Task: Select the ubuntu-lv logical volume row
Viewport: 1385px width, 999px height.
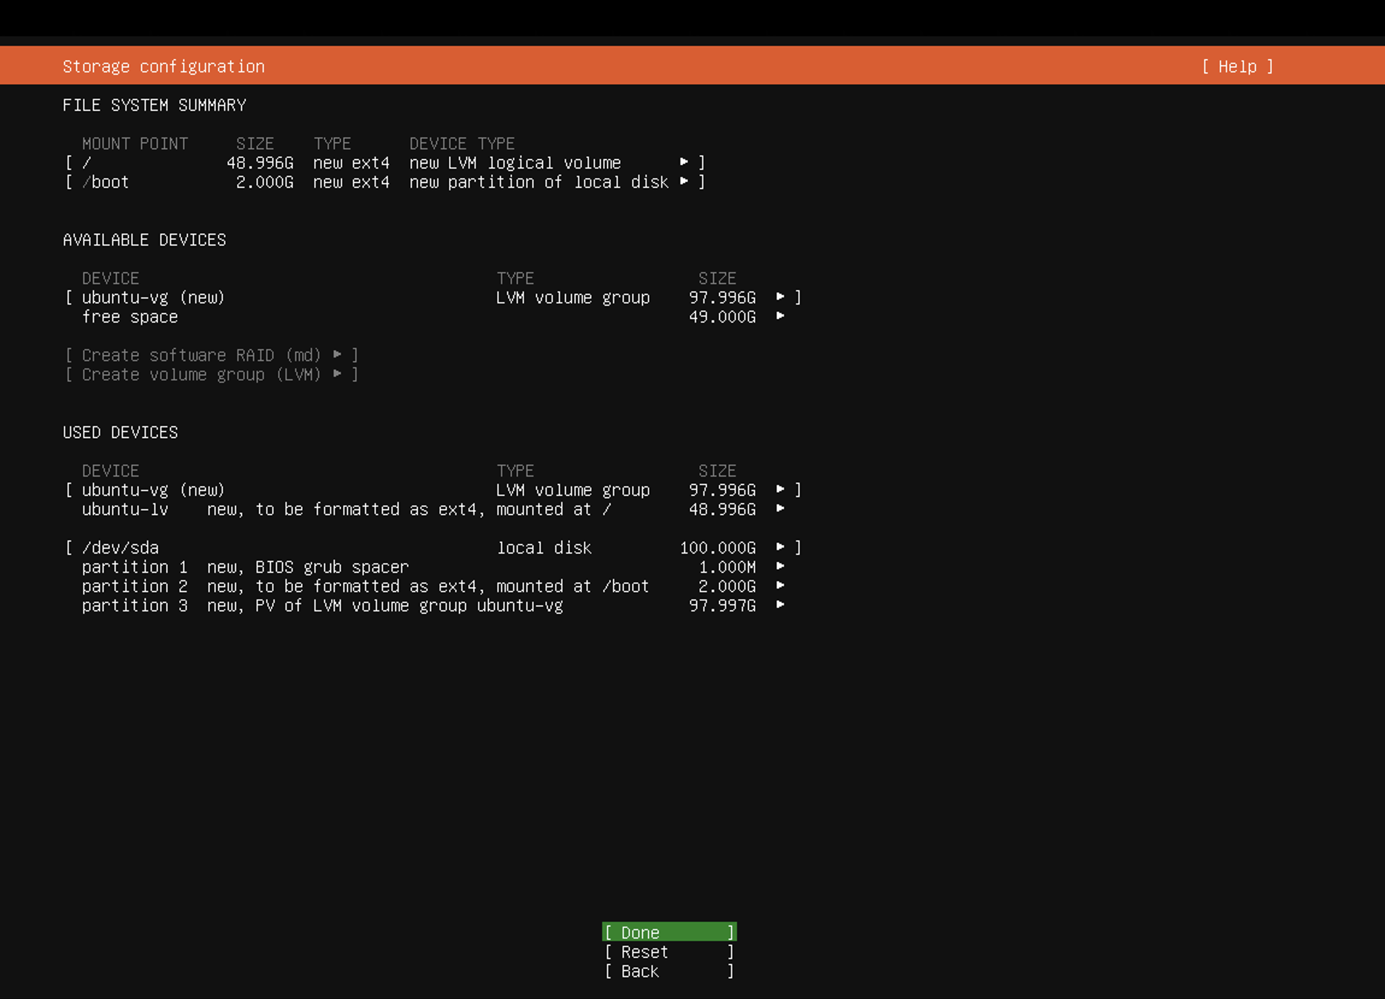Action: 125,509
